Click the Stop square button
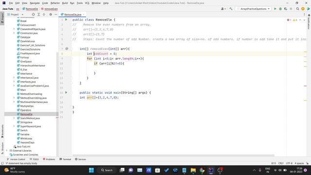The height and width of the screenshot is (175, 311). point(291,9)
